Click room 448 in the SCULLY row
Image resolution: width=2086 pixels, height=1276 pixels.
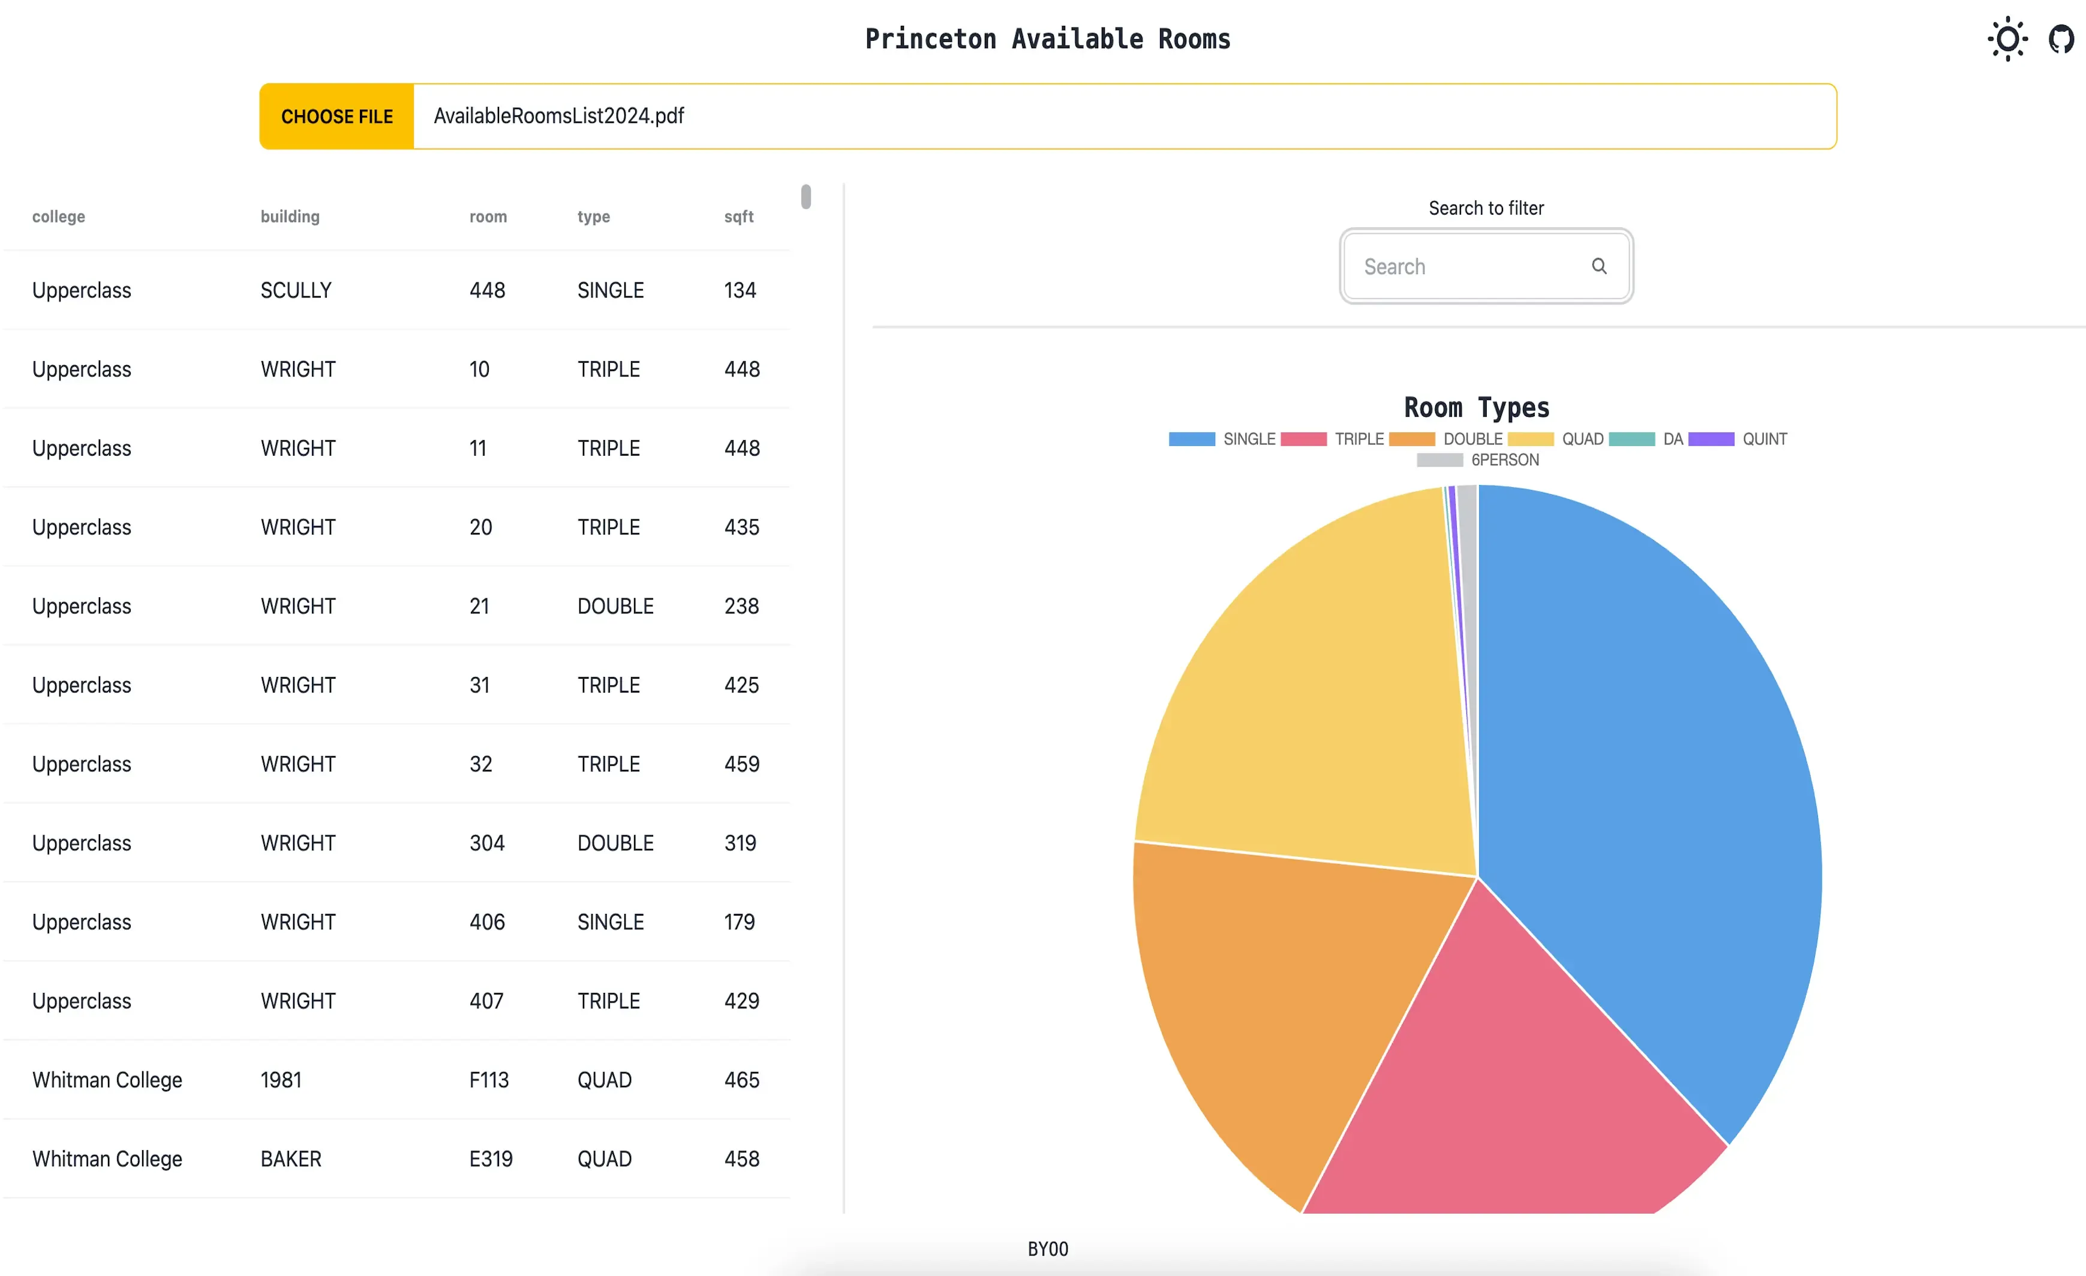(x=487, y=290)
